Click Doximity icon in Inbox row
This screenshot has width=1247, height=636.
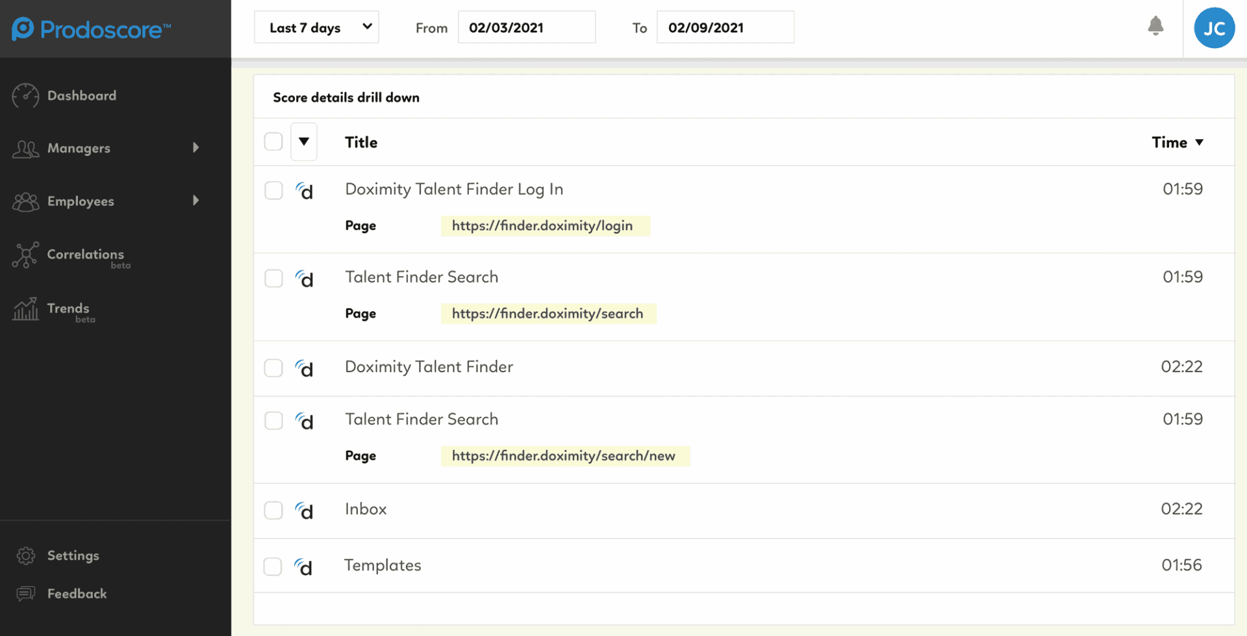coord(304,511)
